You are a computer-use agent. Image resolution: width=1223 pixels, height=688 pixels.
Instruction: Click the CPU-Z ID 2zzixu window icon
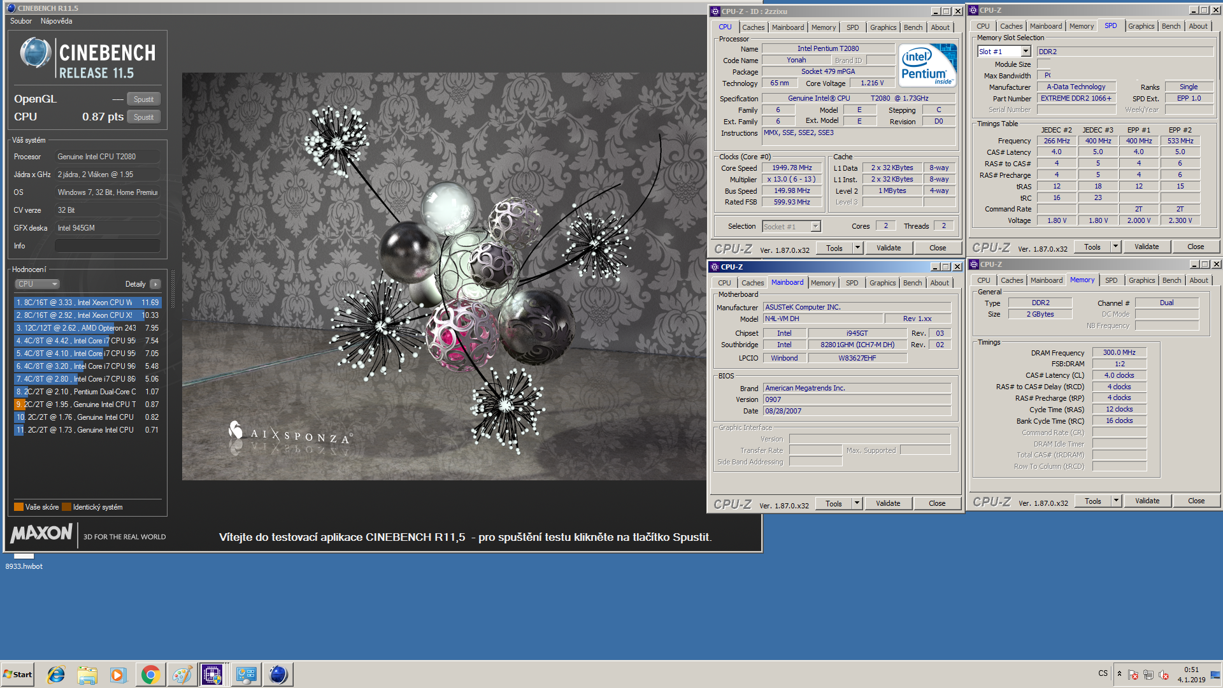715,11
